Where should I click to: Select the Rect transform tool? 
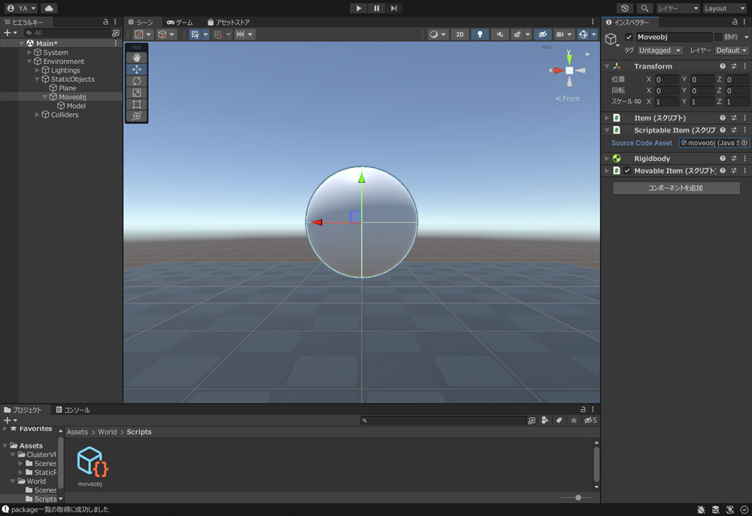click(x=137, y=105)
